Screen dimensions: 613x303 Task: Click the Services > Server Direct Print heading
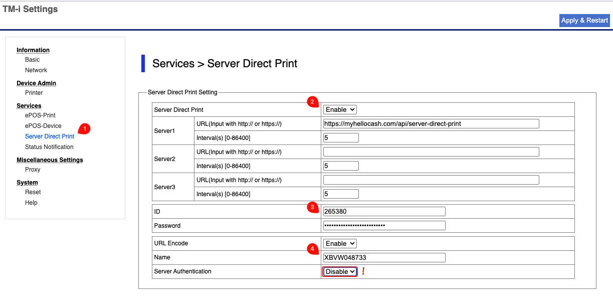[225, 64]
